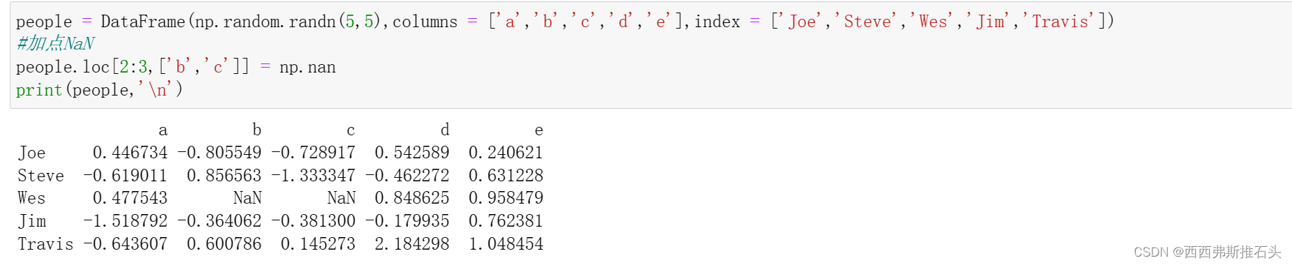
Task: Click the 'Travis' index string in code
Action: 1061,22
